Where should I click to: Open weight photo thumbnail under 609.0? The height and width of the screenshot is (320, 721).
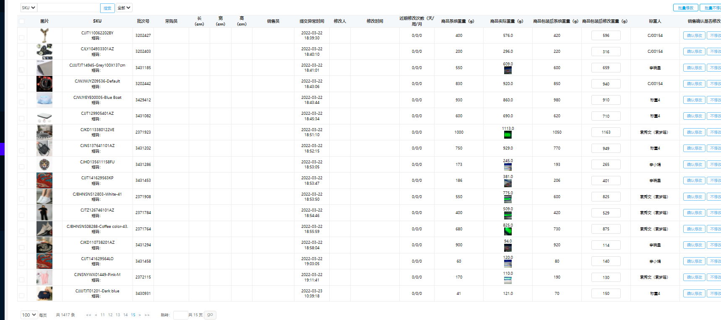click(x=508, y=70)
